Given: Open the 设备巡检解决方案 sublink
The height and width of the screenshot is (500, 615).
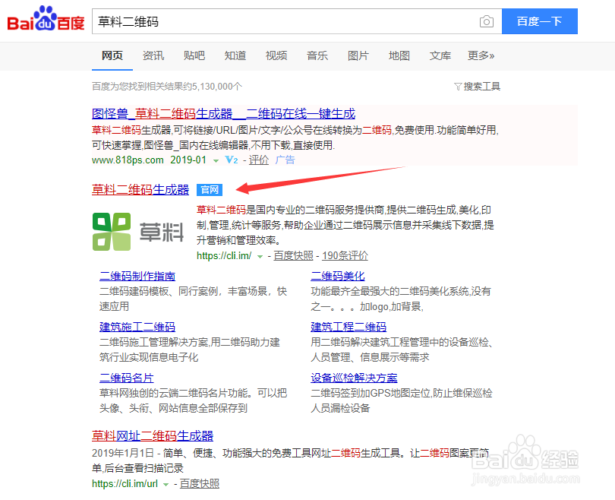Looking at the screenshot, I should 354,378.
